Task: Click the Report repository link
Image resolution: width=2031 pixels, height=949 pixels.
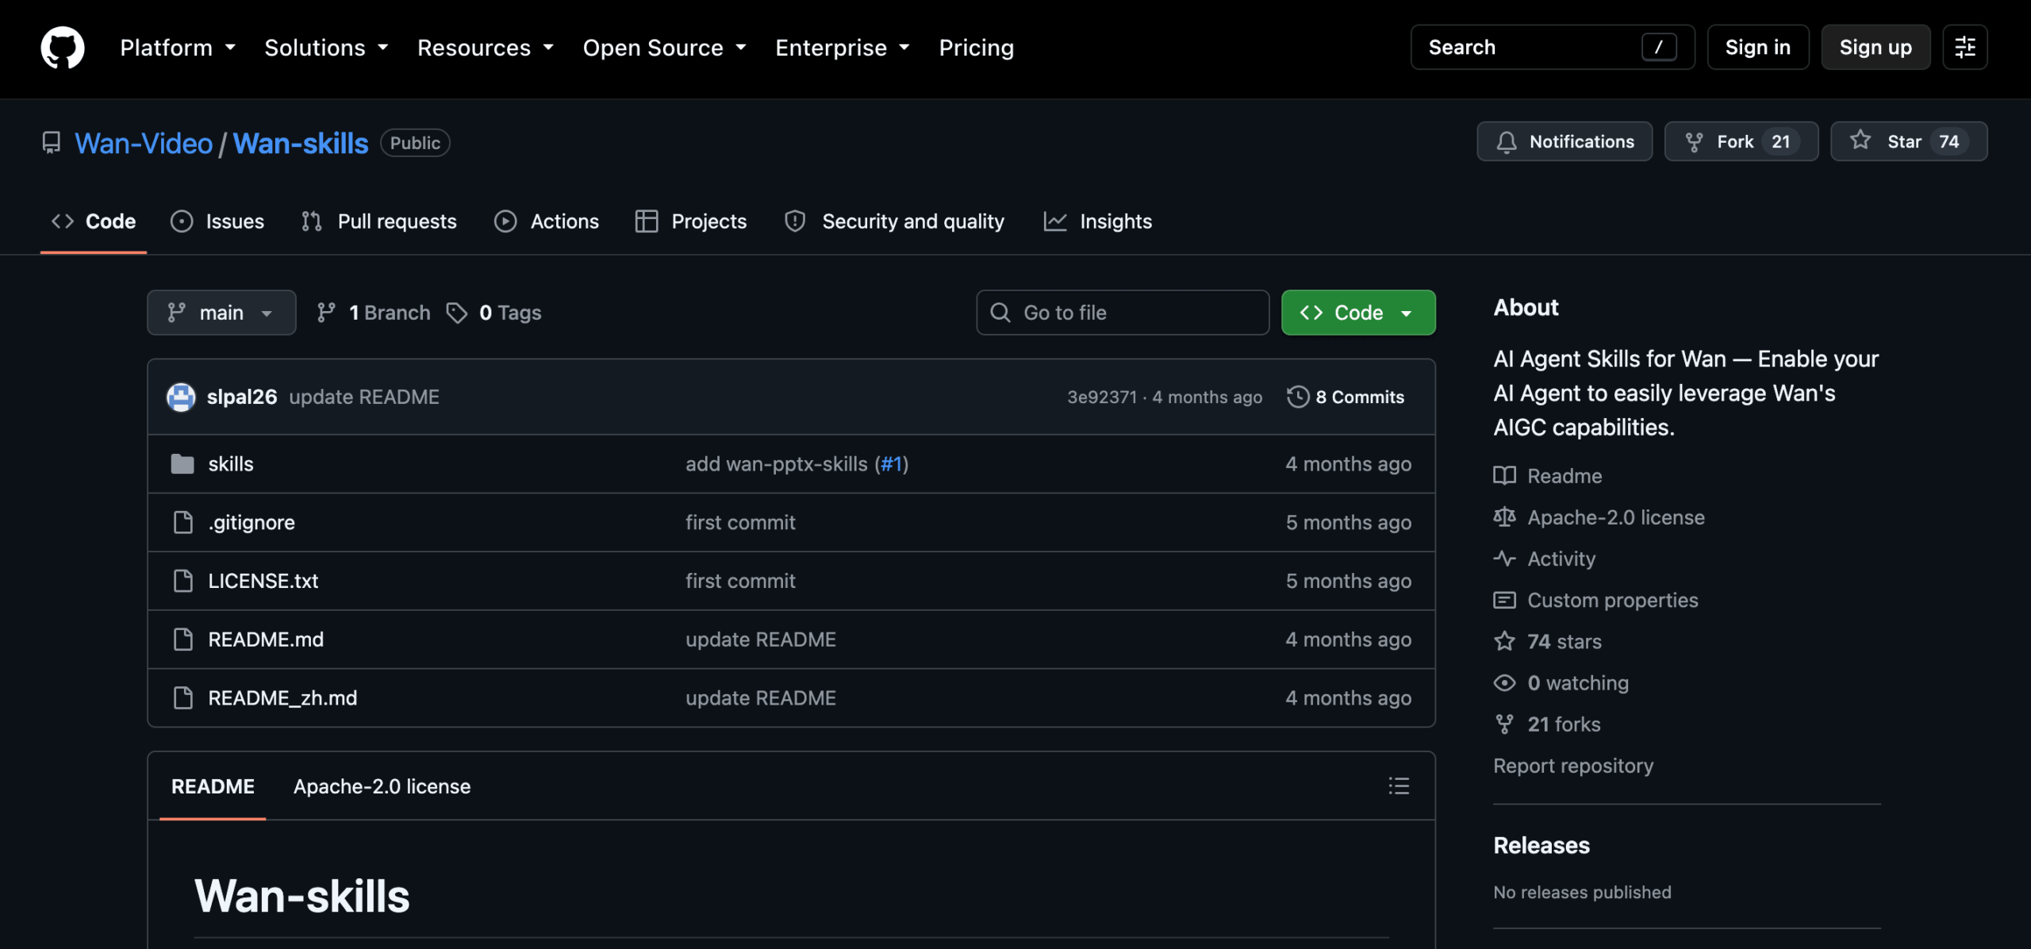Action: [1573, 766]
